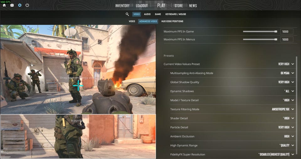Open the settings gear icon
This screenshot has height=159, width=301.
[20, 5]
